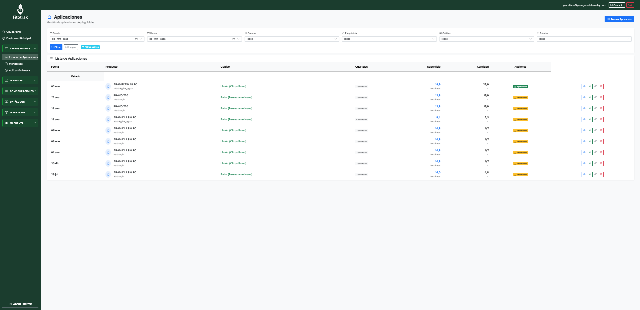View details of the 05 ene application

pyautogui.click(x=584, y=130)
